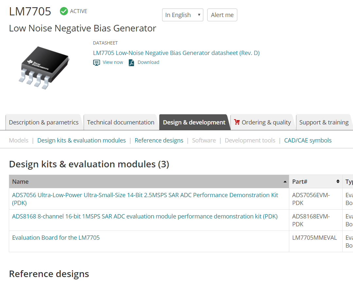
Task: Click the View now link
Action: [x=113, y=62]
